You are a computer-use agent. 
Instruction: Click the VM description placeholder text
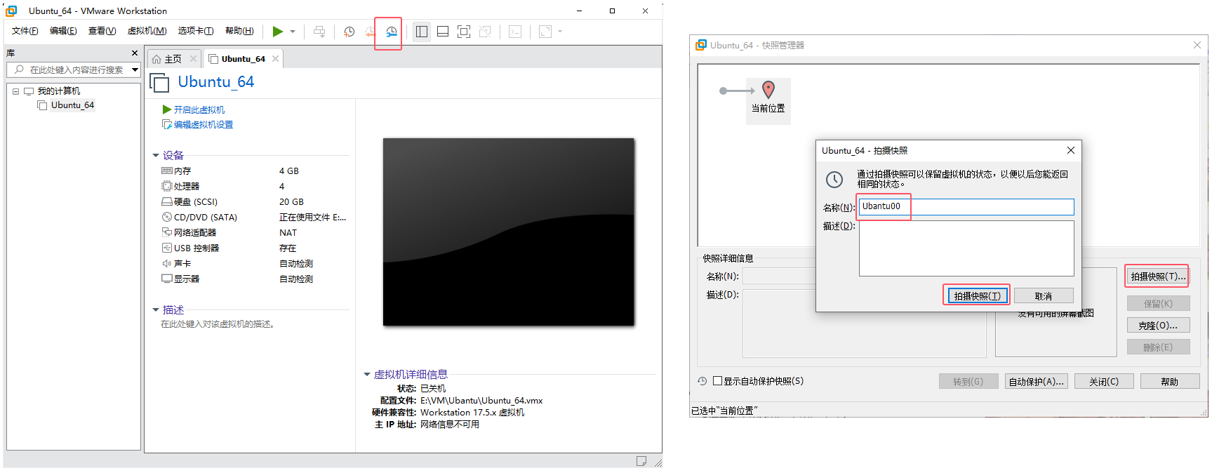click(x=218, y=324)
